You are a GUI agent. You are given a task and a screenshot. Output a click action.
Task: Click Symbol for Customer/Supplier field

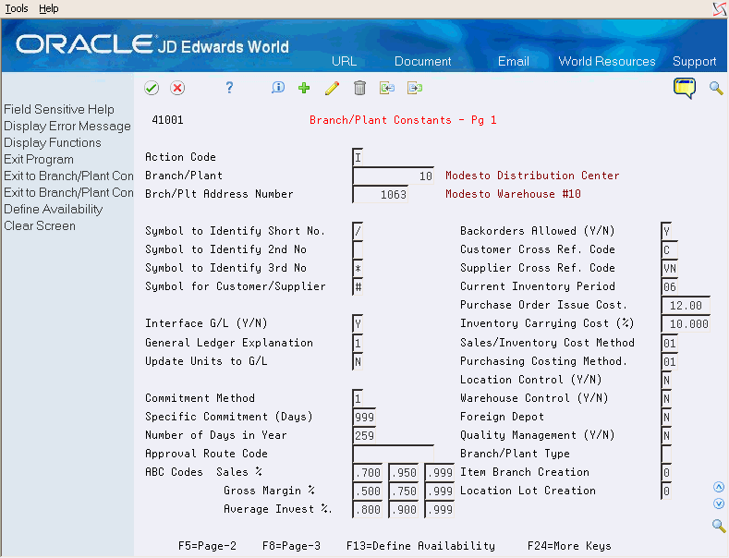click(x=358, y=287)
